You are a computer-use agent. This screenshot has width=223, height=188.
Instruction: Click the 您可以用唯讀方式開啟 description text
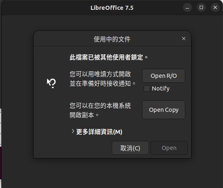(x=100, y=74)
